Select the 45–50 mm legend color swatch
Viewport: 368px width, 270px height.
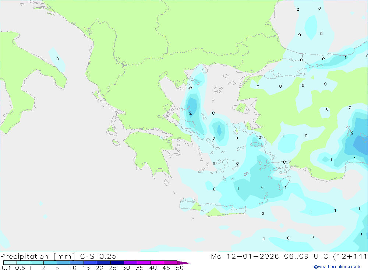(171, 263)
